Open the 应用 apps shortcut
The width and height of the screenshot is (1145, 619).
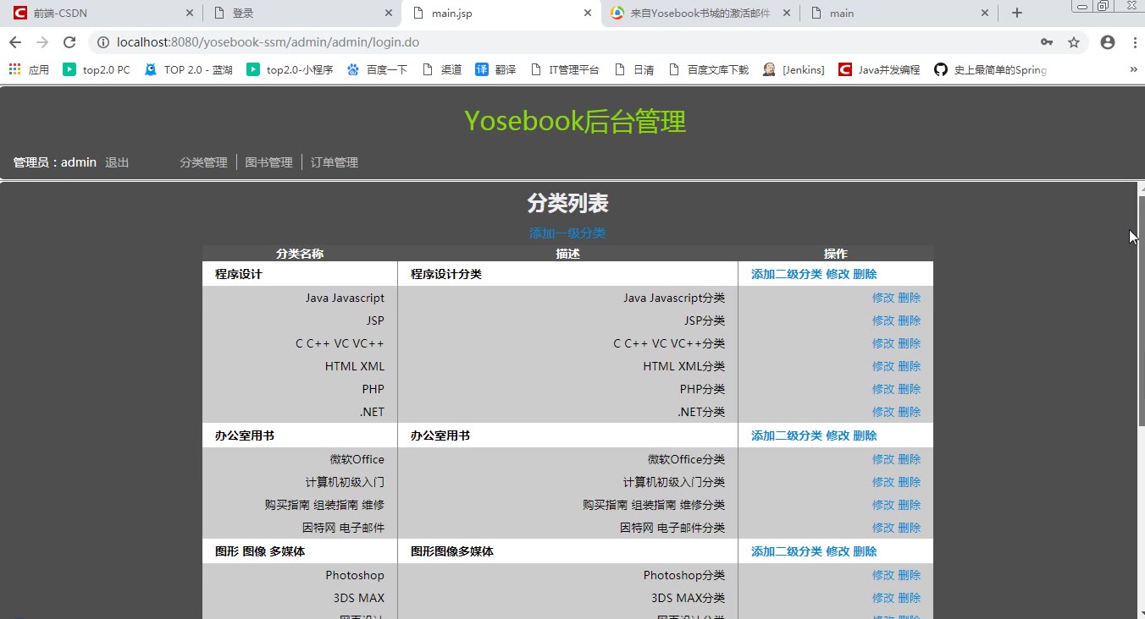click(x=29, y=69)
